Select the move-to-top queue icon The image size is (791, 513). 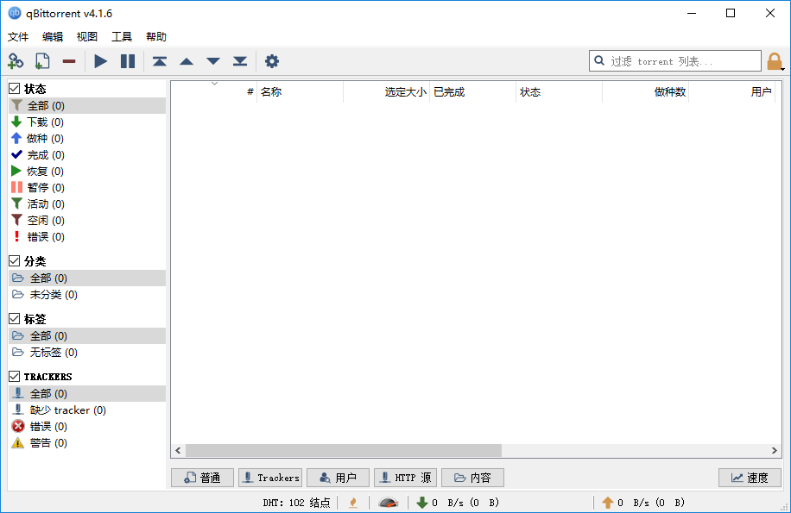pos(159,61)
